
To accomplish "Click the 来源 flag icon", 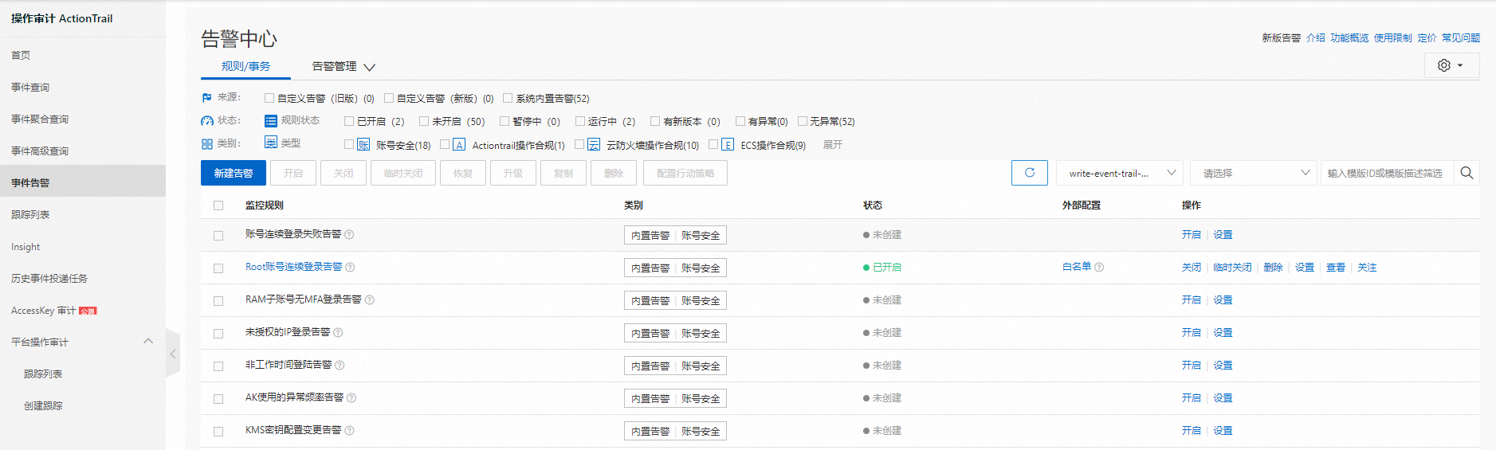I will click(x=206, y=97).
